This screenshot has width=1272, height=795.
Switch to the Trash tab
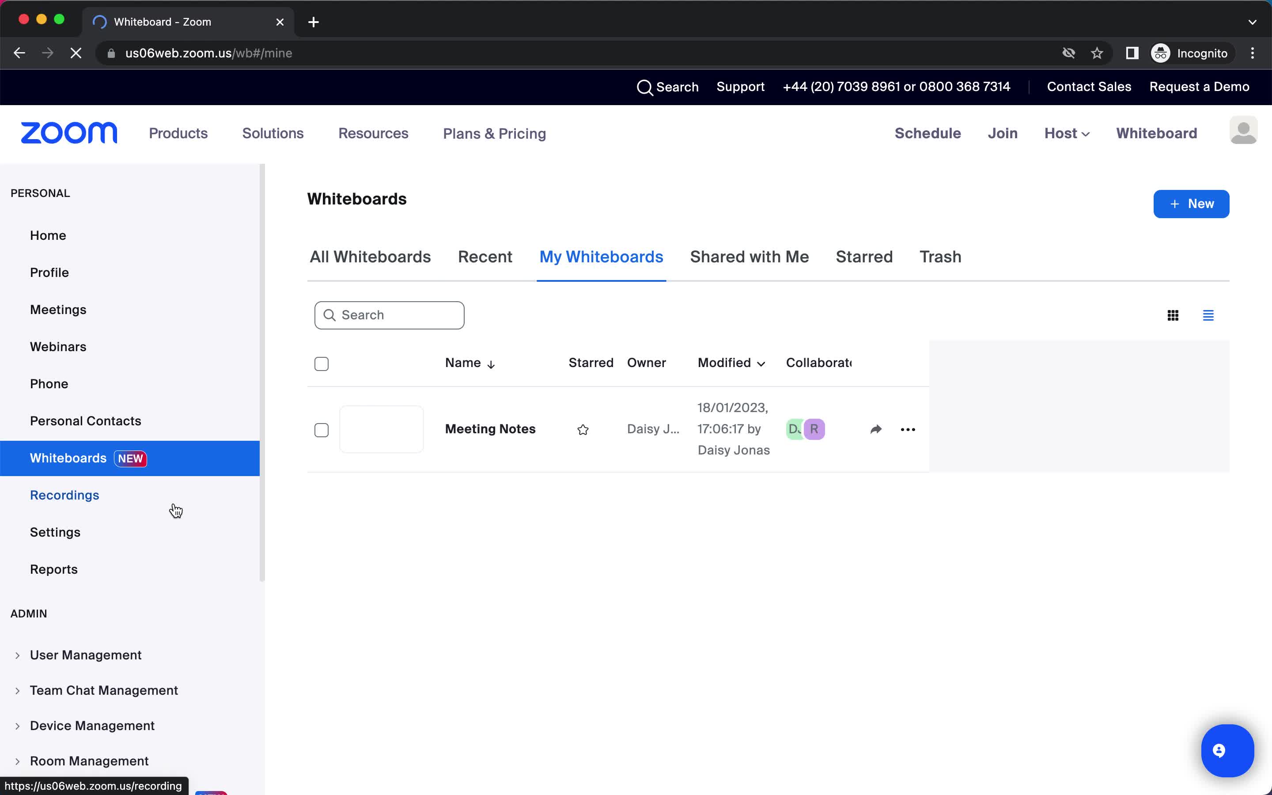940,257
